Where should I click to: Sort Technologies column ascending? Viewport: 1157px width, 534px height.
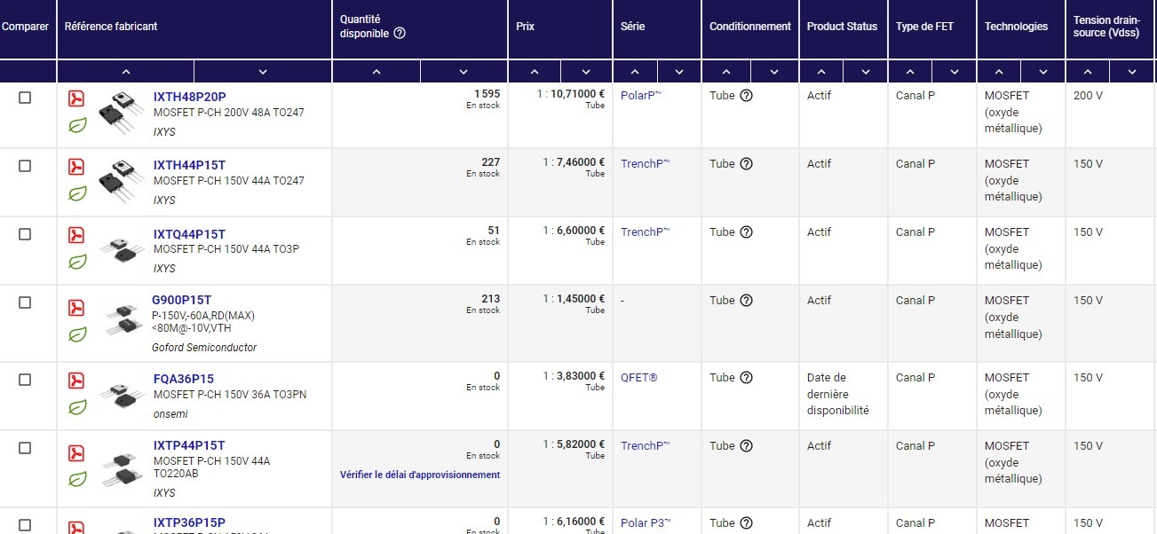click(999, 72)
